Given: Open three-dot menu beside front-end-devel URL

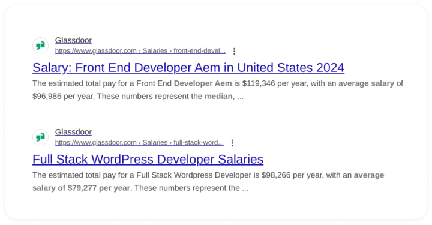Looking at the screenshot, I should pyautogui.click(x=234, y=51).
